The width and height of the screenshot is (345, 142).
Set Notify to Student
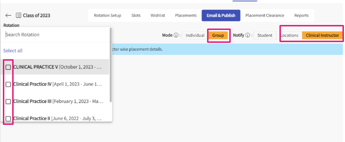265,35
